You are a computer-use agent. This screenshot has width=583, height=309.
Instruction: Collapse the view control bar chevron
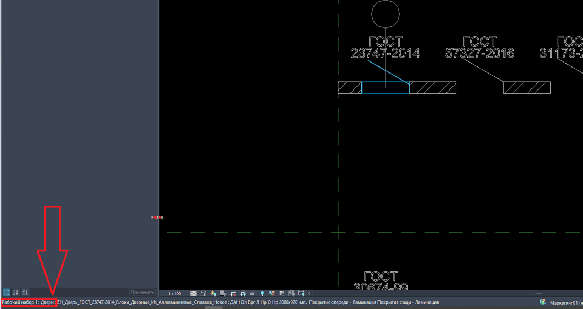[309, 294]
